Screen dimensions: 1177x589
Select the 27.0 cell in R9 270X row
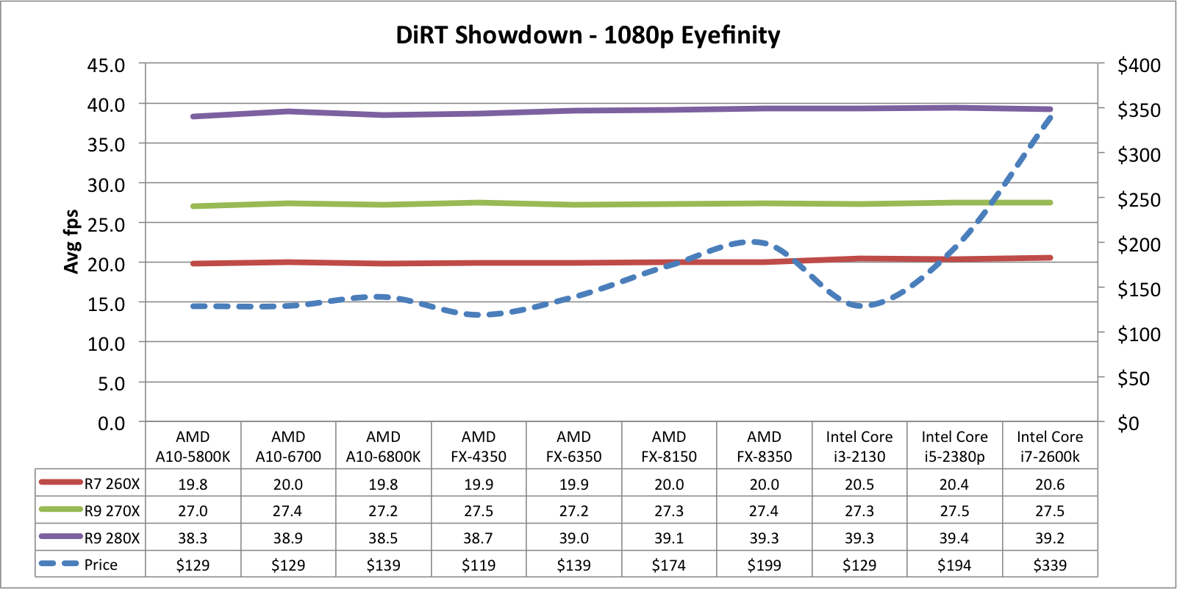click(193, 511)
